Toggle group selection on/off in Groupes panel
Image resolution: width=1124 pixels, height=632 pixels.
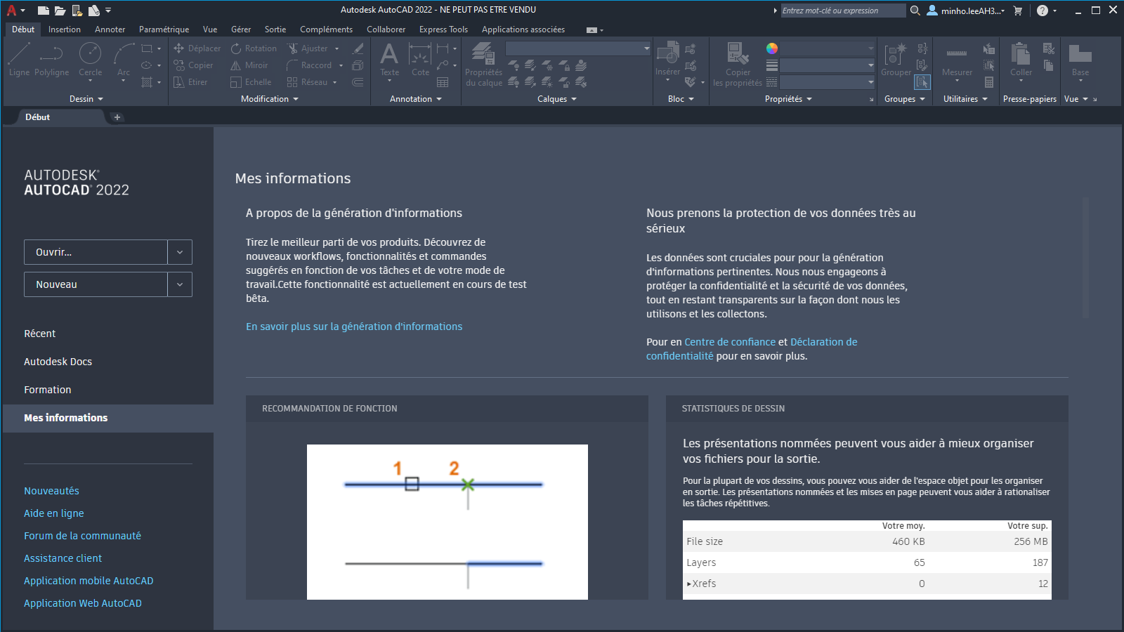(x=922, y=82)
